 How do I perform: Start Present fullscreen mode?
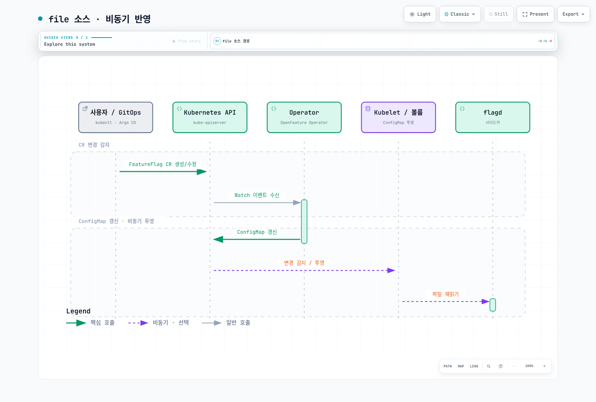click(535, 14)
